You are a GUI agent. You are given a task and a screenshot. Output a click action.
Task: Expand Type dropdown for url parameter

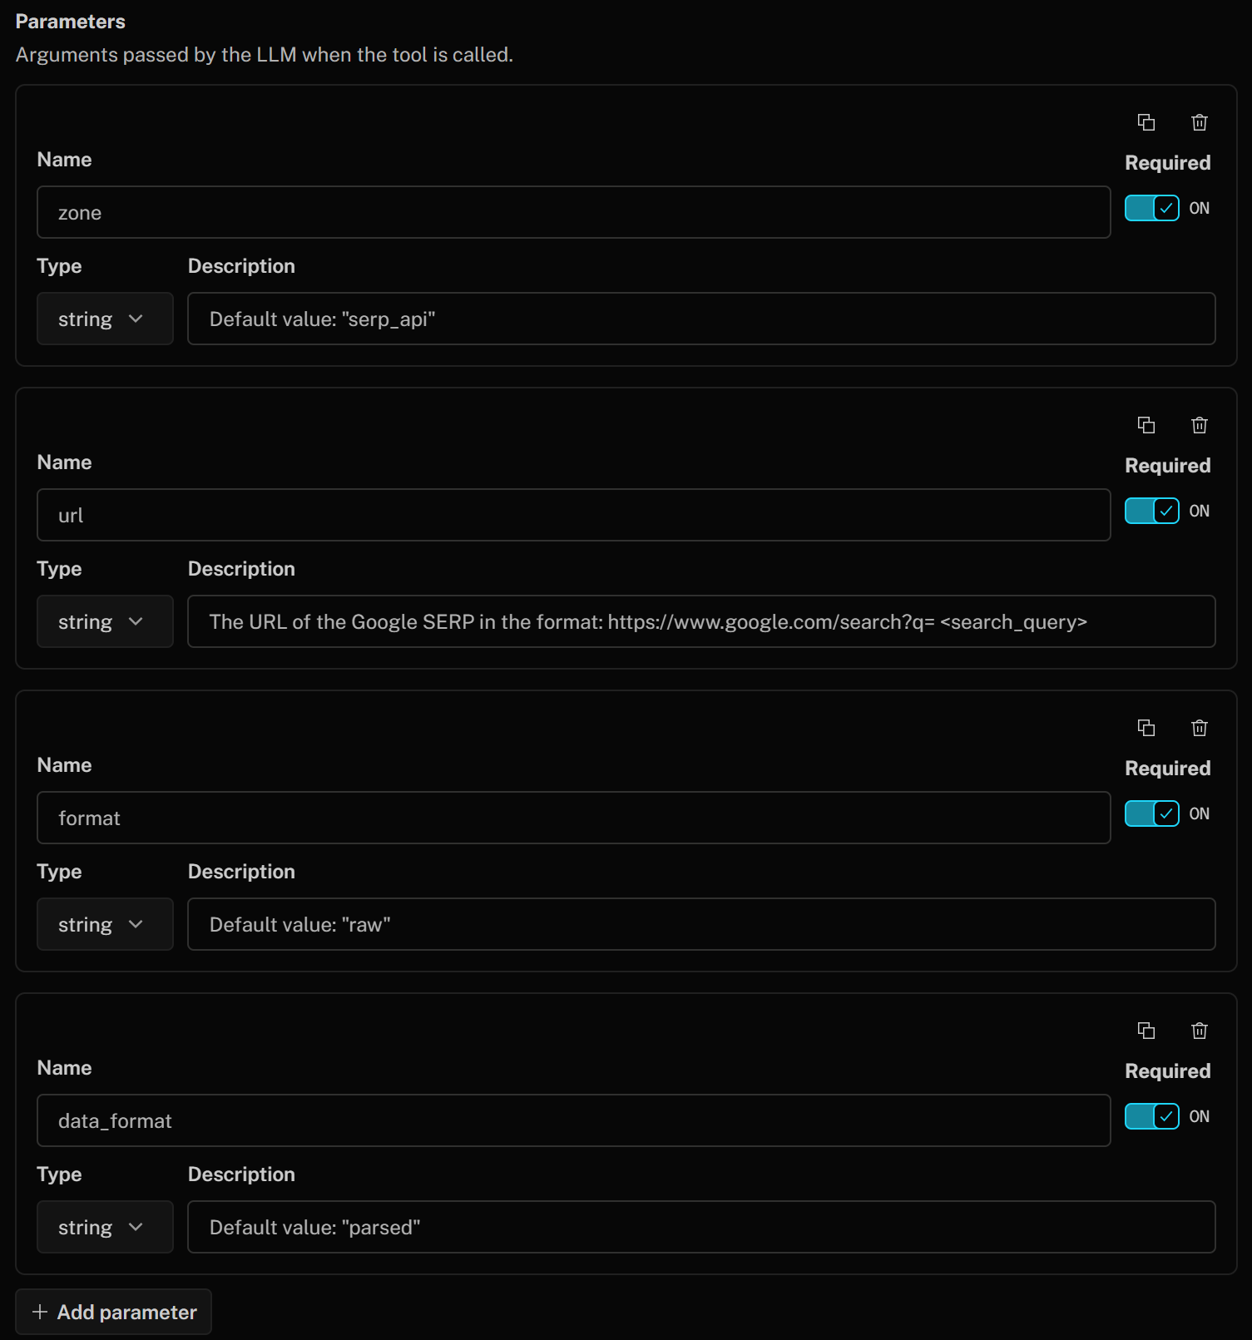(105, 621)
